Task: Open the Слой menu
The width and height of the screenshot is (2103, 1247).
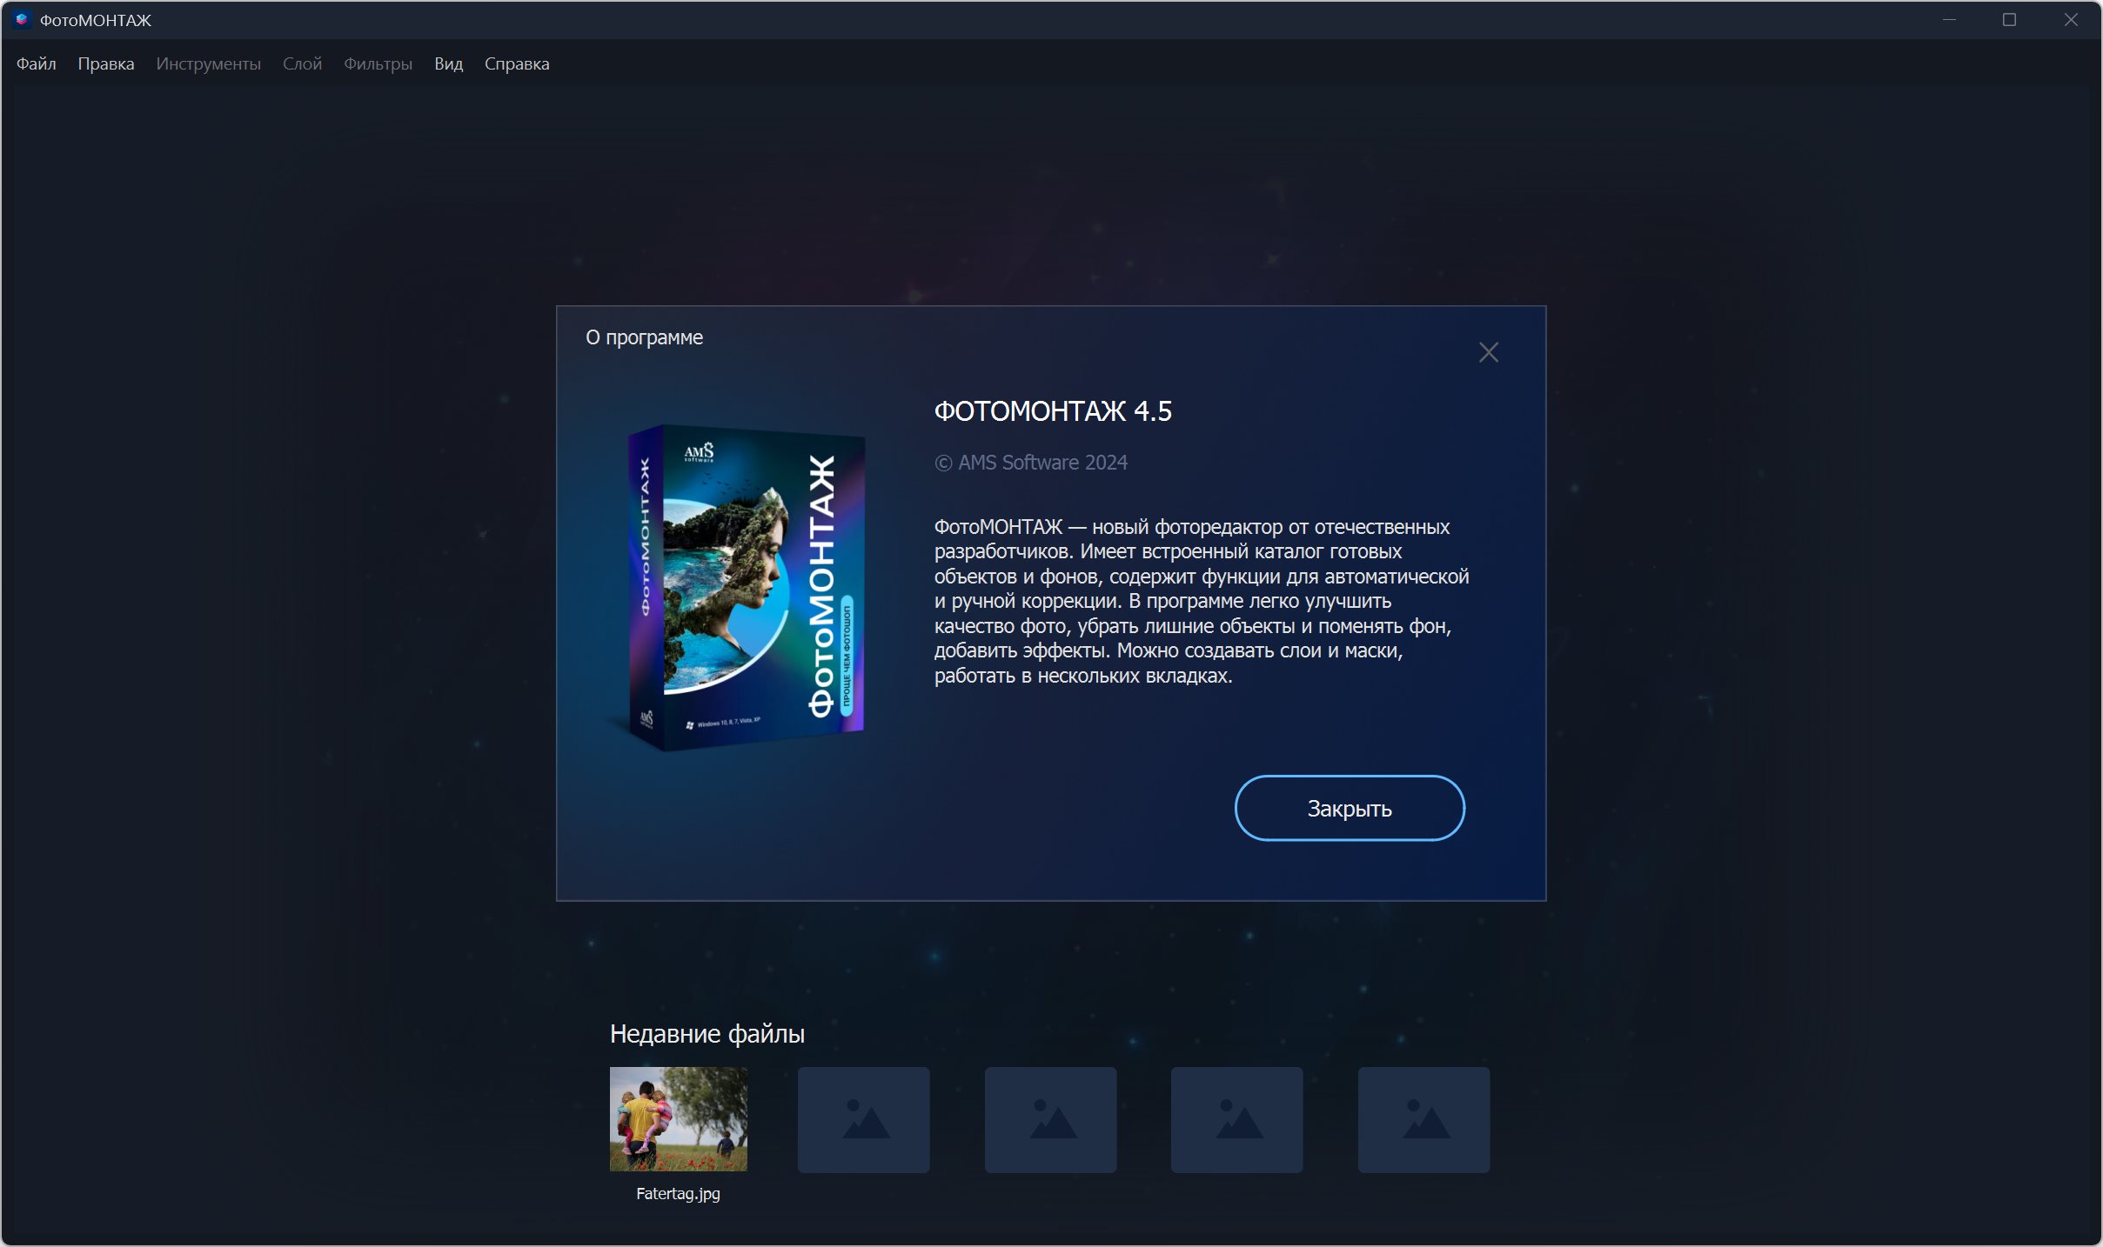Action: [302, 63]
